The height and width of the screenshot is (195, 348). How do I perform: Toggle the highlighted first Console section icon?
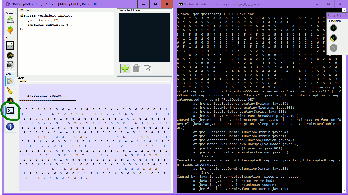pos(10,81)
